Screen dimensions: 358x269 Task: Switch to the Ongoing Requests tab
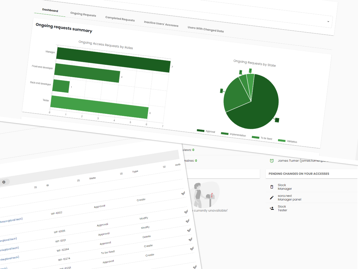[83, 14]
